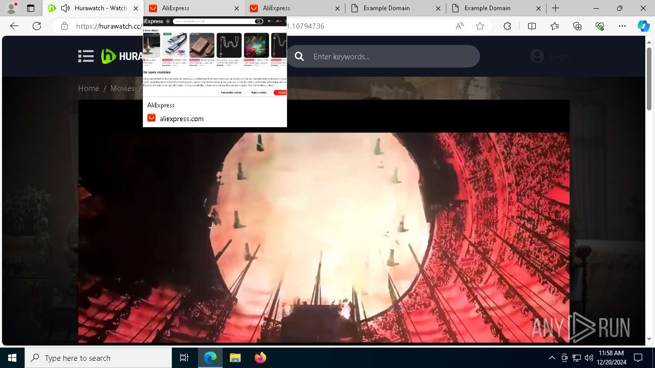This screenshot has height=368, width=655.
Task: Open the Windows Start menu
Action: pos(12,358)
